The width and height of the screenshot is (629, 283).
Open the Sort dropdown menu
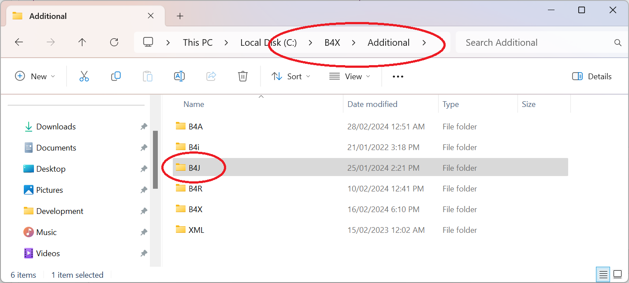tap(290, 76)
